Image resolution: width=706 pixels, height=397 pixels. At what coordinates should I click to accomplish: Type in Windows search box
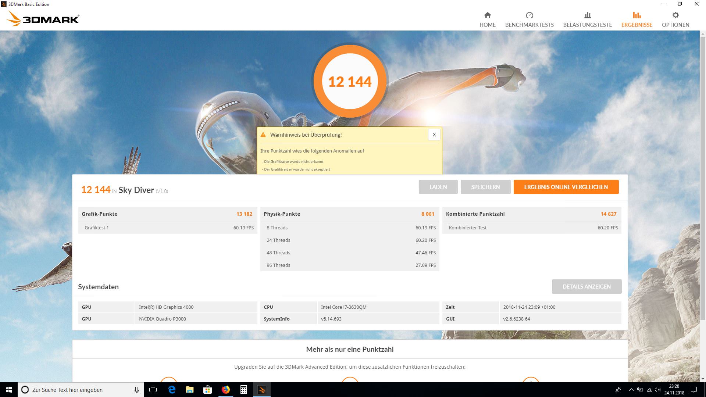tap(74, 390)
